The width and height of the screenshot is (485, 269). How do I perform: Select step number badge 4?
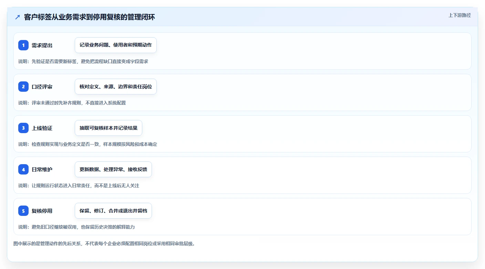23,169
